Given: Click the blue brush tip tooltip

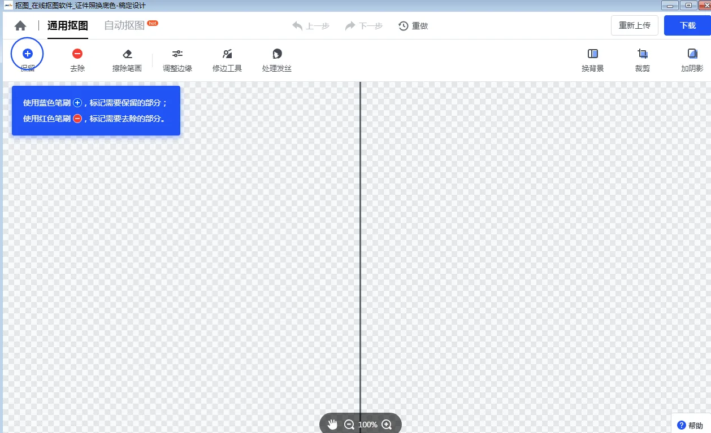Looking at the screenshot, I should point(96,111).
